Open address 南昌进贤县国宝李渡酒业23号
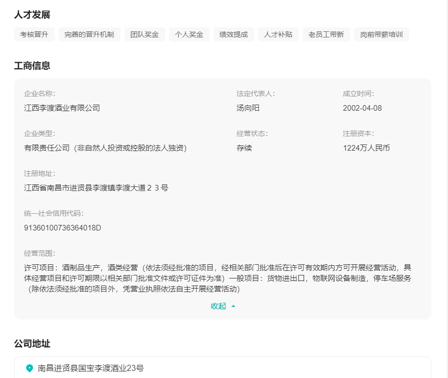This screenshot has width=448, height=378. [x=91, y=368]
